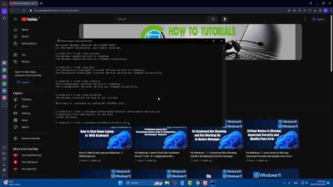
Task: Open Opera sidebar history clock icon
Action: coord(4,159)
